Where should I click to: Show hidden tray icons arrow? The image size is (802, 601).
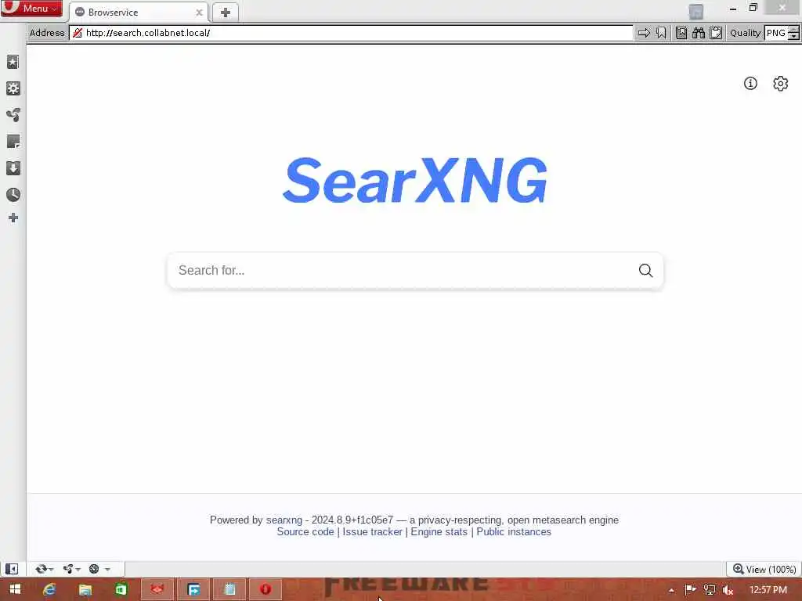pyautogui.click(x=671, y=590)
